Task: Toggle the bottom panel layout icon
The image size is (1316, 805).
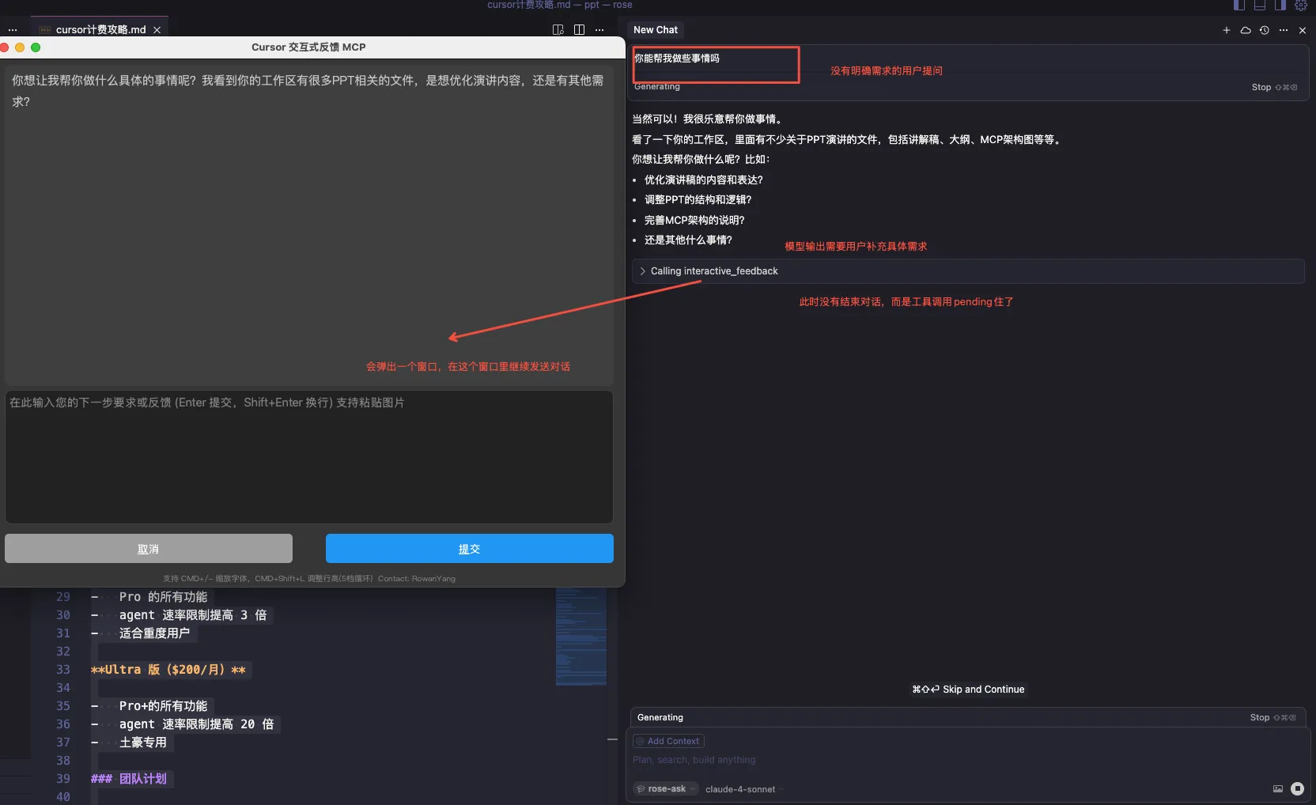Action: (1260, 5)
